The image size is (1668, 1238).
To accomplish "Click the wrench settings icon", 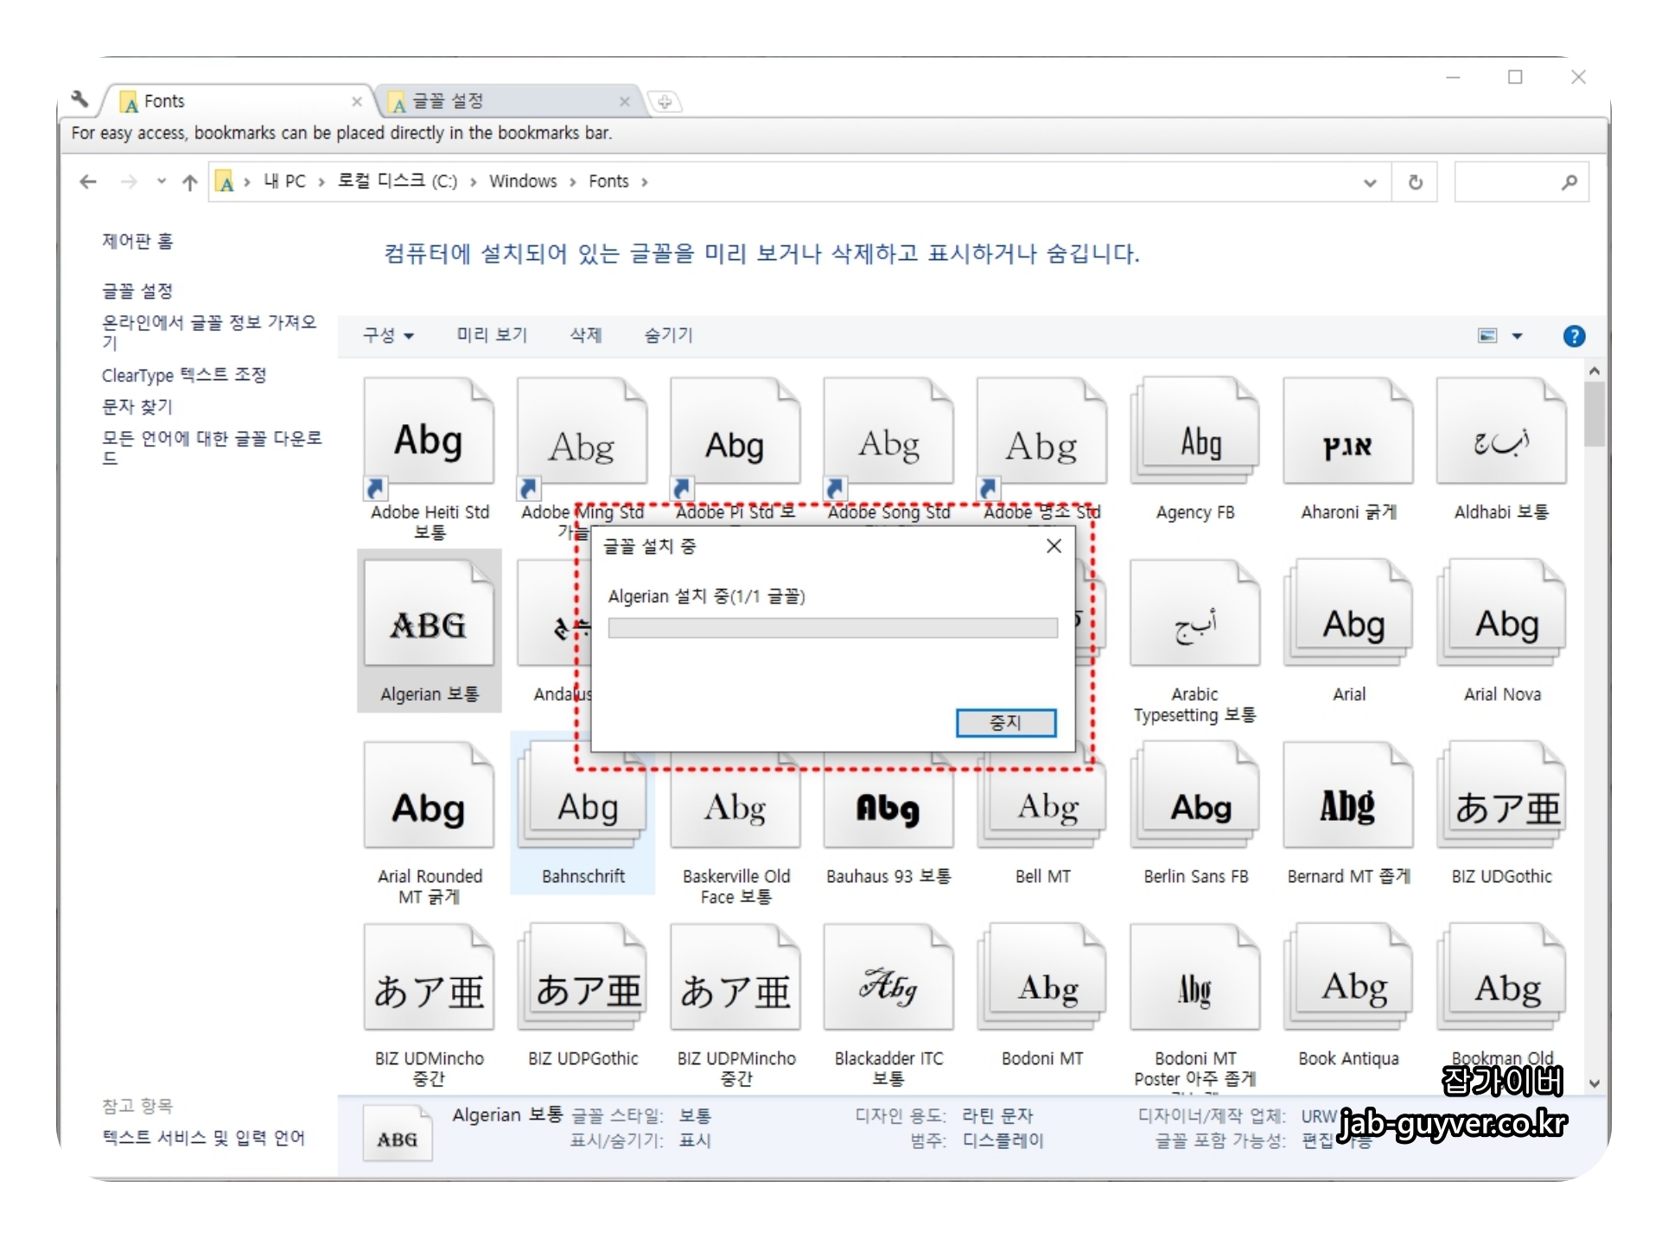I will coord(80,100).
